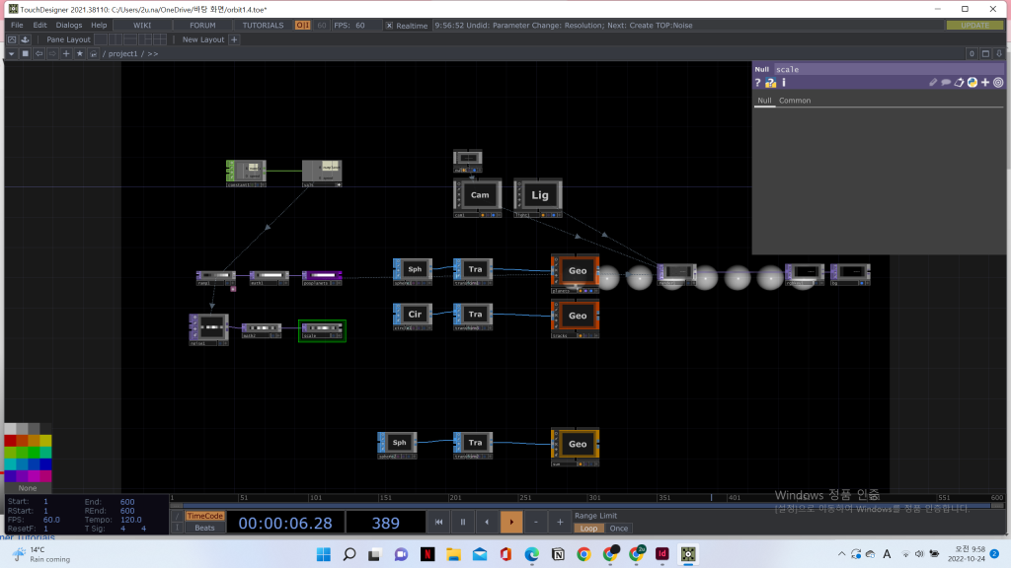Open the WIKI link
This screenshot has height=568, width=1011.
point(142,25)
